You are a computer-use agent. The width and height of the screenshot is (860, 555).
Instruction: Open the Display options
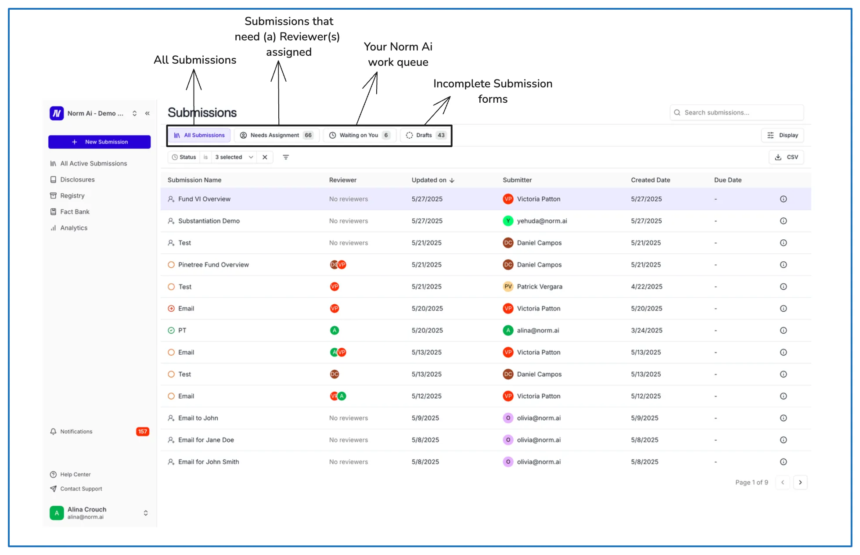[x=782, y=135]
